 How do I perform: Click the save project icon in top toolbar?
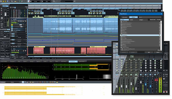point(8,1)
